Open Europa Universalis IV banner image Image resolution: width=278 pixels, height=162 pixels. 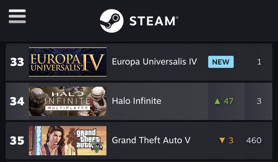click(67, 62)
